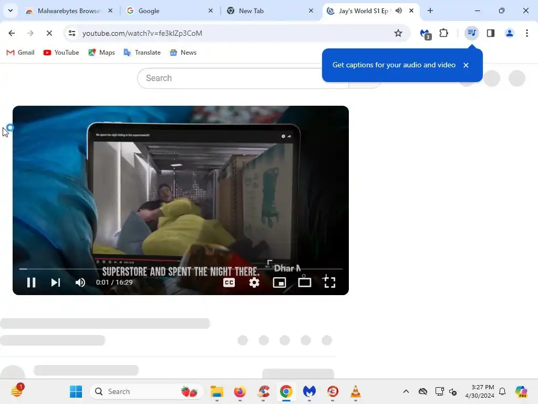Viewport: 538px width, 404px height.
Task: Open the media controls toolbar icon
Action: [x=471, y=33]
